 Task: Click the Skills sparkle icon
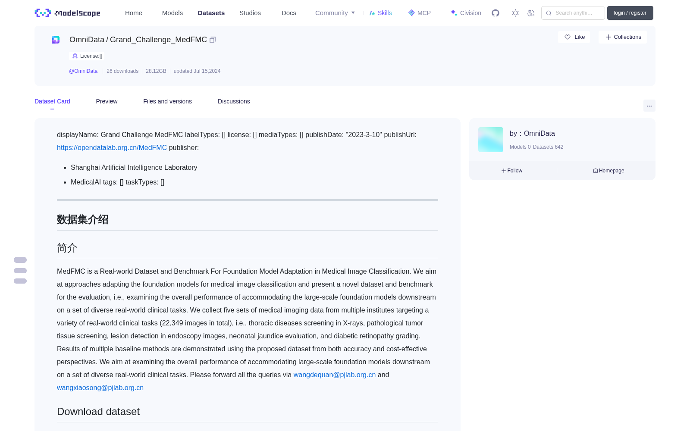pos(372,13)
